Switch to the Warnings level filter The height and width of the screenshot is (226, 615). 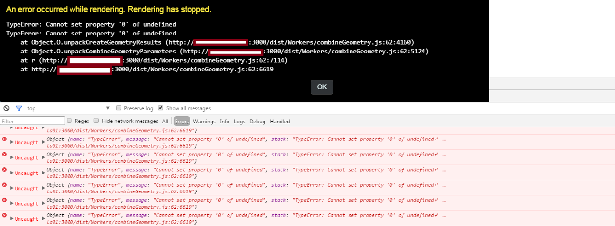click(x=204, y=121)
